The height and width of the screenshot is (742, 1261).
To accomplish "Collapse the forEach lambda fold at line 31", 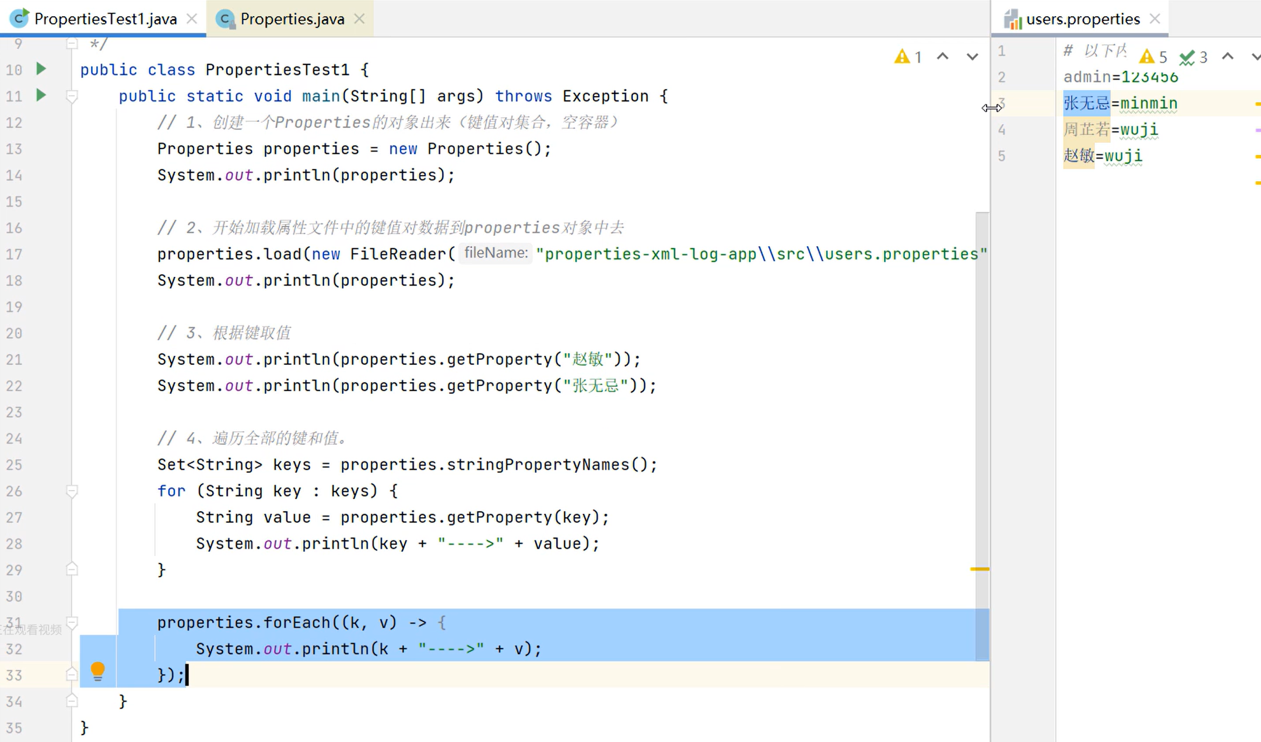I will click(72, 623).
